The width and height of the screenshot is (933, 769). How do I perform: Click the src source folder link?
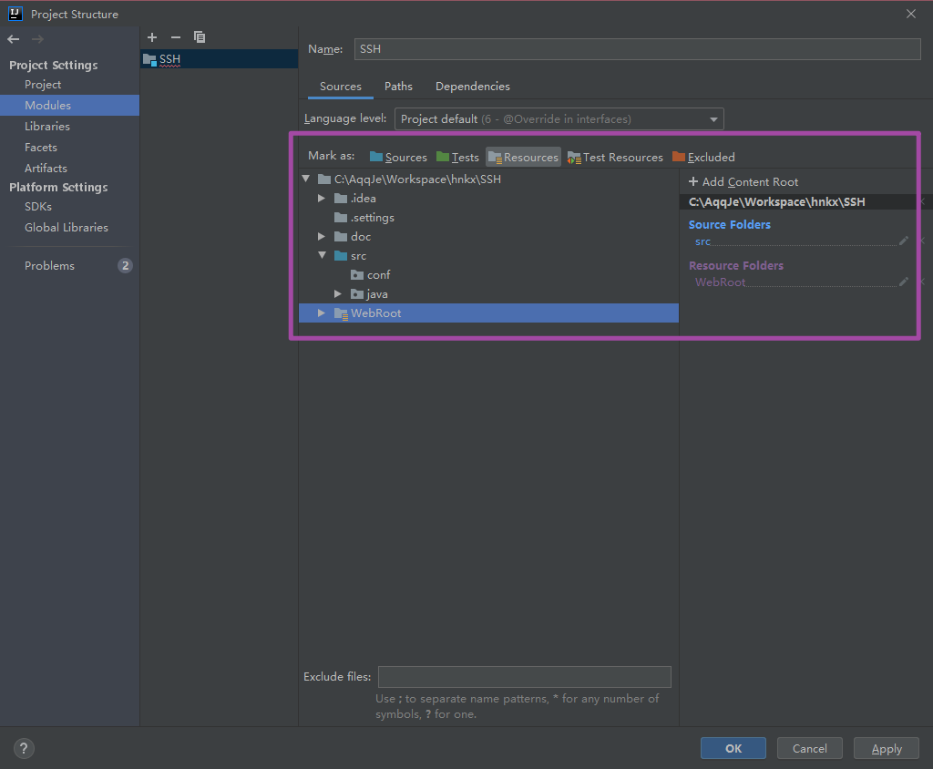pos(702,241)
